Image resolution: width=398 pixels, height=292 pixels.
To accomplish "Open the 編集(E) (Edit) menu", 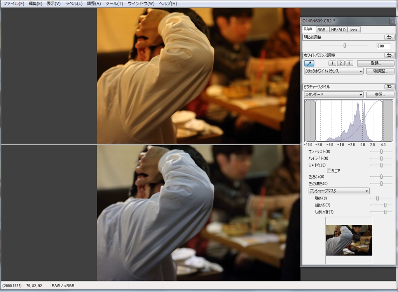I will [x=35, y=3].
